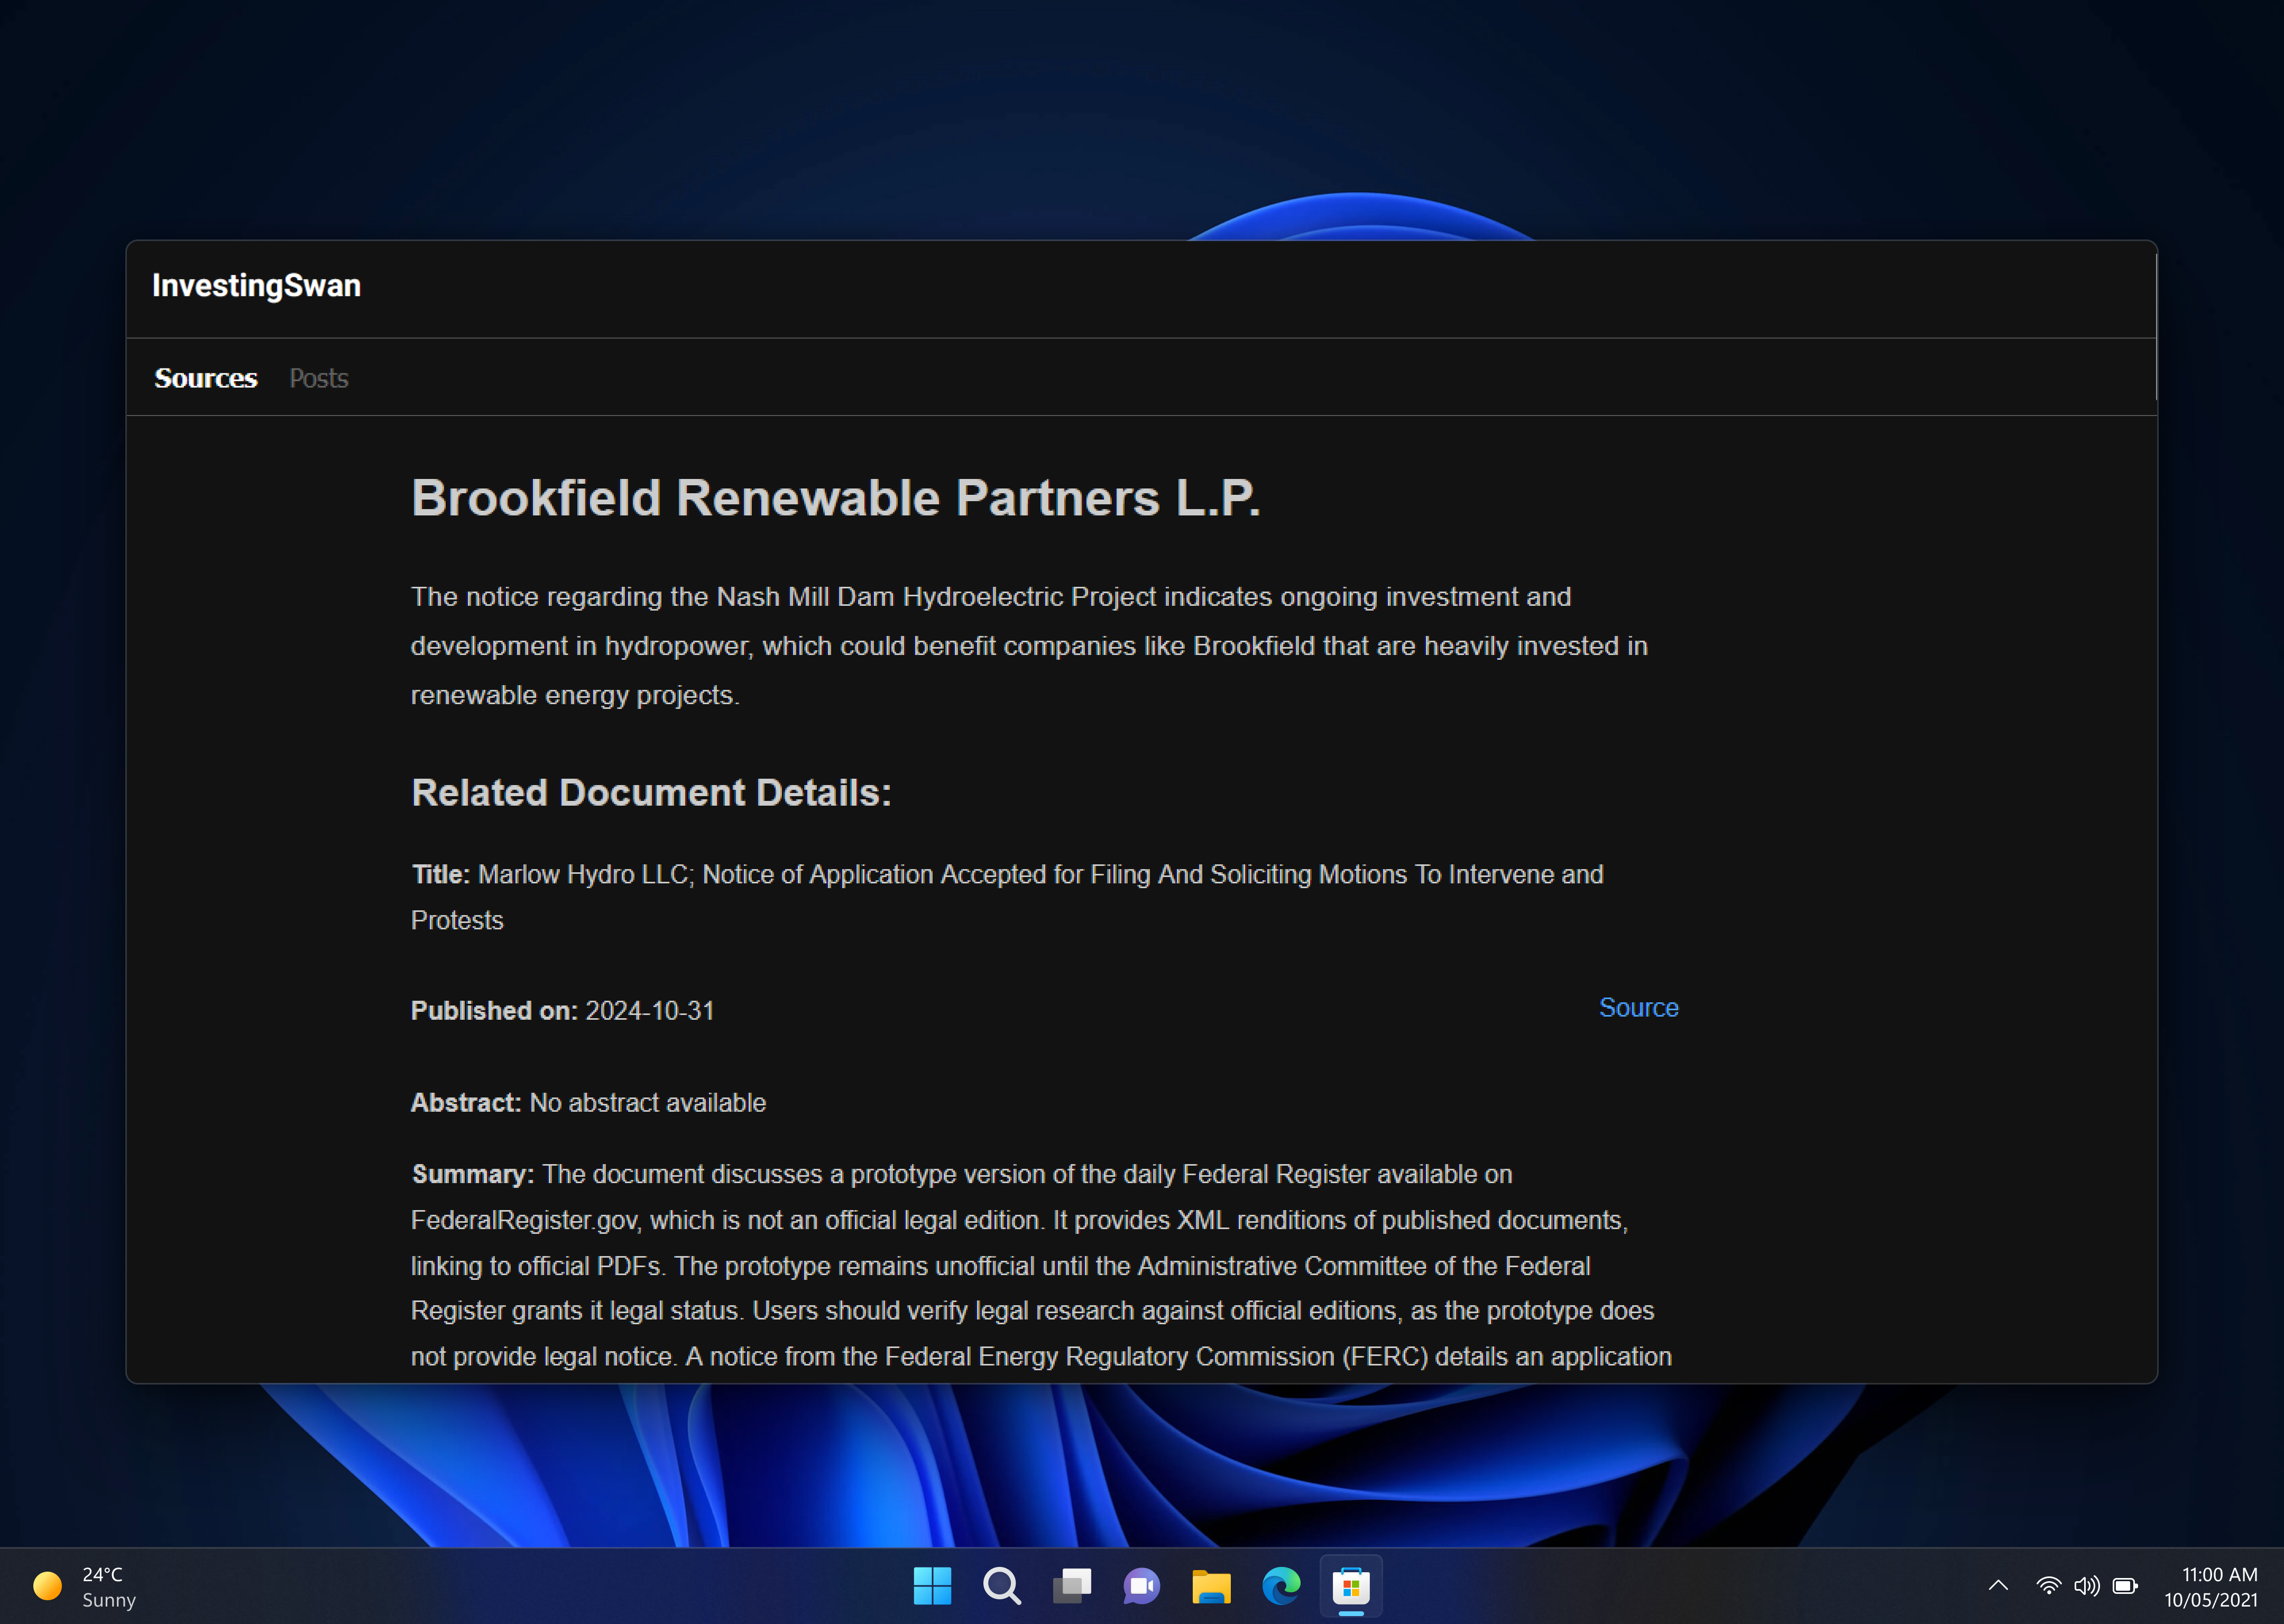The width and height of the screenshot is (2284, 1624).
Task: Launch the Chat app from taskbar
Action: [x=1141, y=1585]
